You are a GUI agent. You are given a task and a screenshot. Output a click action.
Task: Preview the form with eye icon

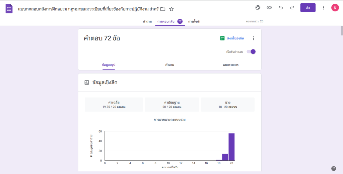[x=269, y=8]
